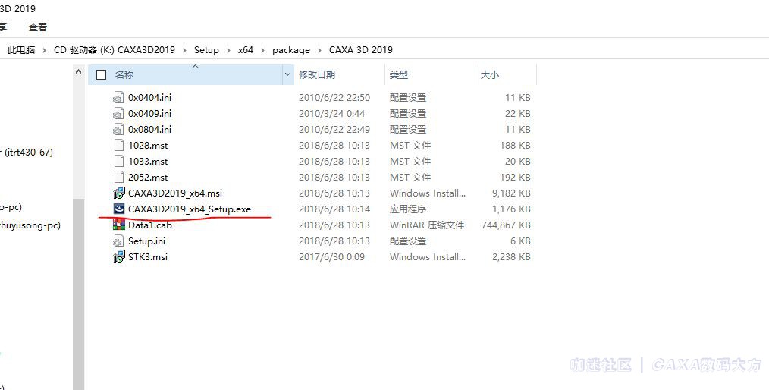Open the 名称 column filter dropdown arrow
Viewport: 769px width, 390px height.
click(288, 74)
